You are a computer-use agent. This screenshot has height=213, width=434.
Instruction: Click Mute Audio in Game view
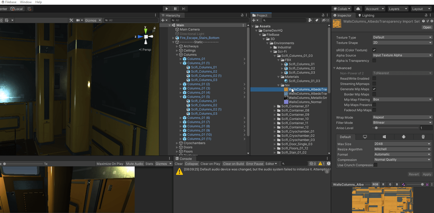(135, 164)
